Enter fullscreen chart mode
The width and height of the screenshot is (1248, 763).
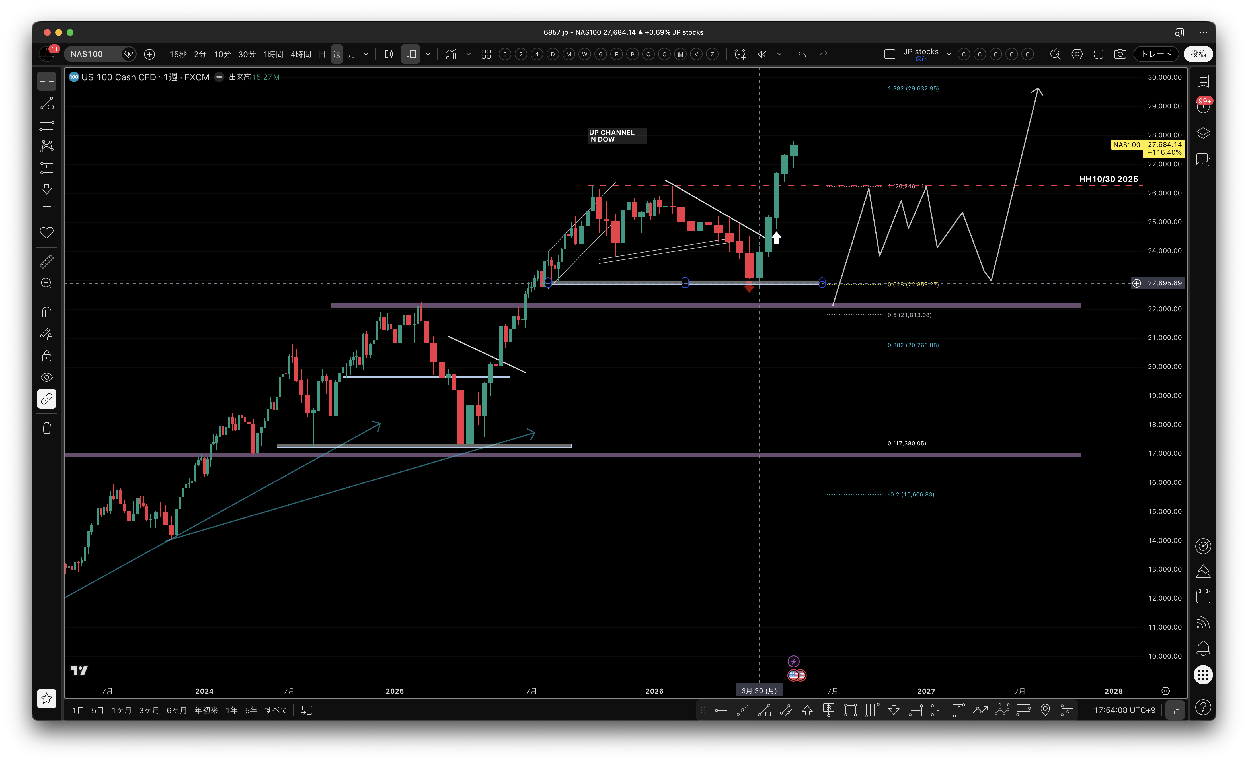(1099, 54)
